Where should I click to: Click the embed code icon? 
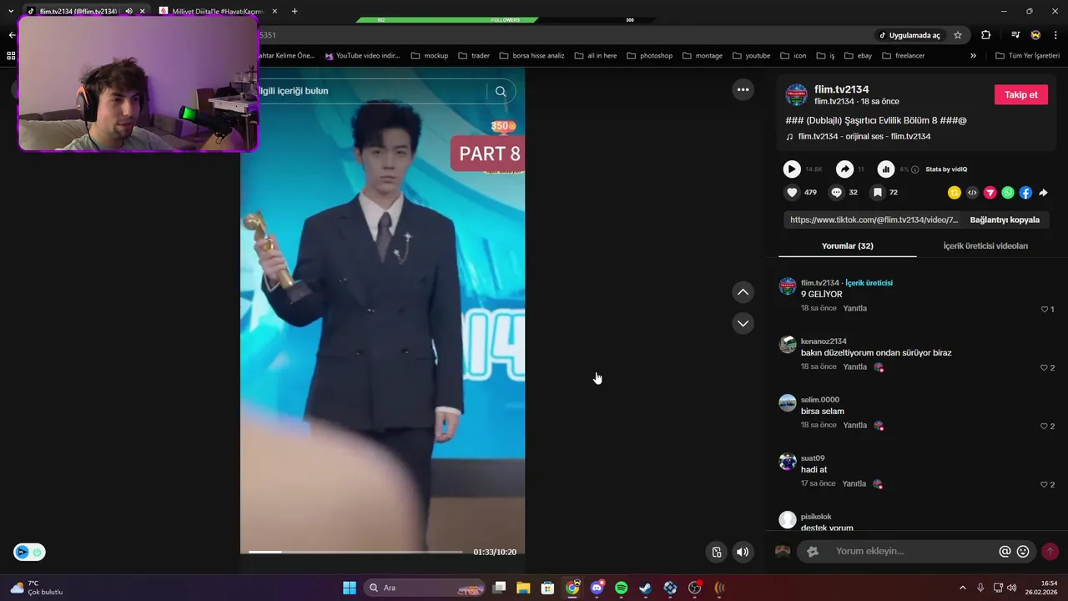click(x=972, y=192)
